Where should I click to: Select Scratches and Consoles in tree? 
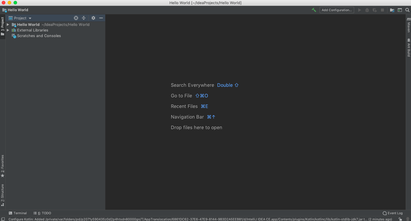point(39,36)
